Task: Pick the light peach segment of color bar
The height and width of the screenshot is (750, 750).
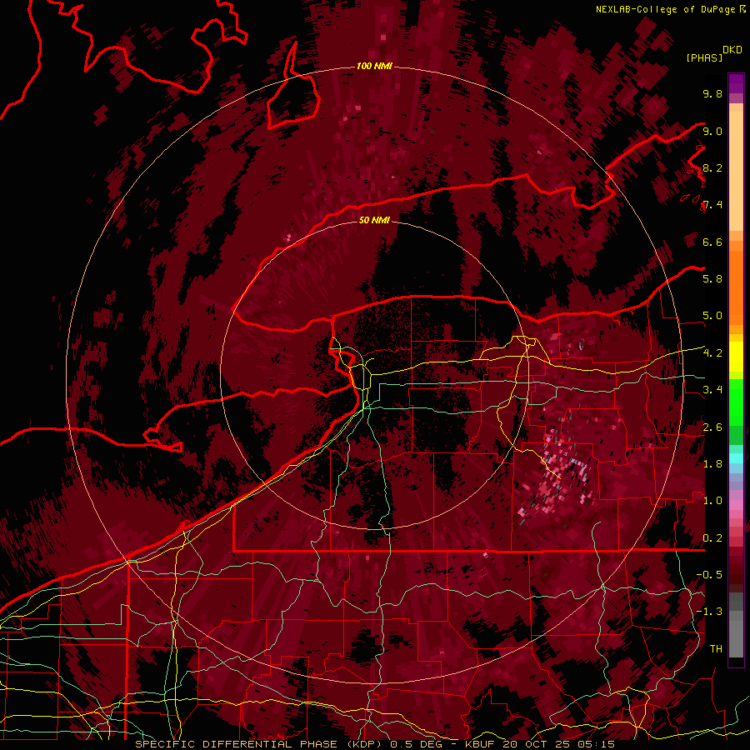Action: pyautogui.click(x=736, y=171)
